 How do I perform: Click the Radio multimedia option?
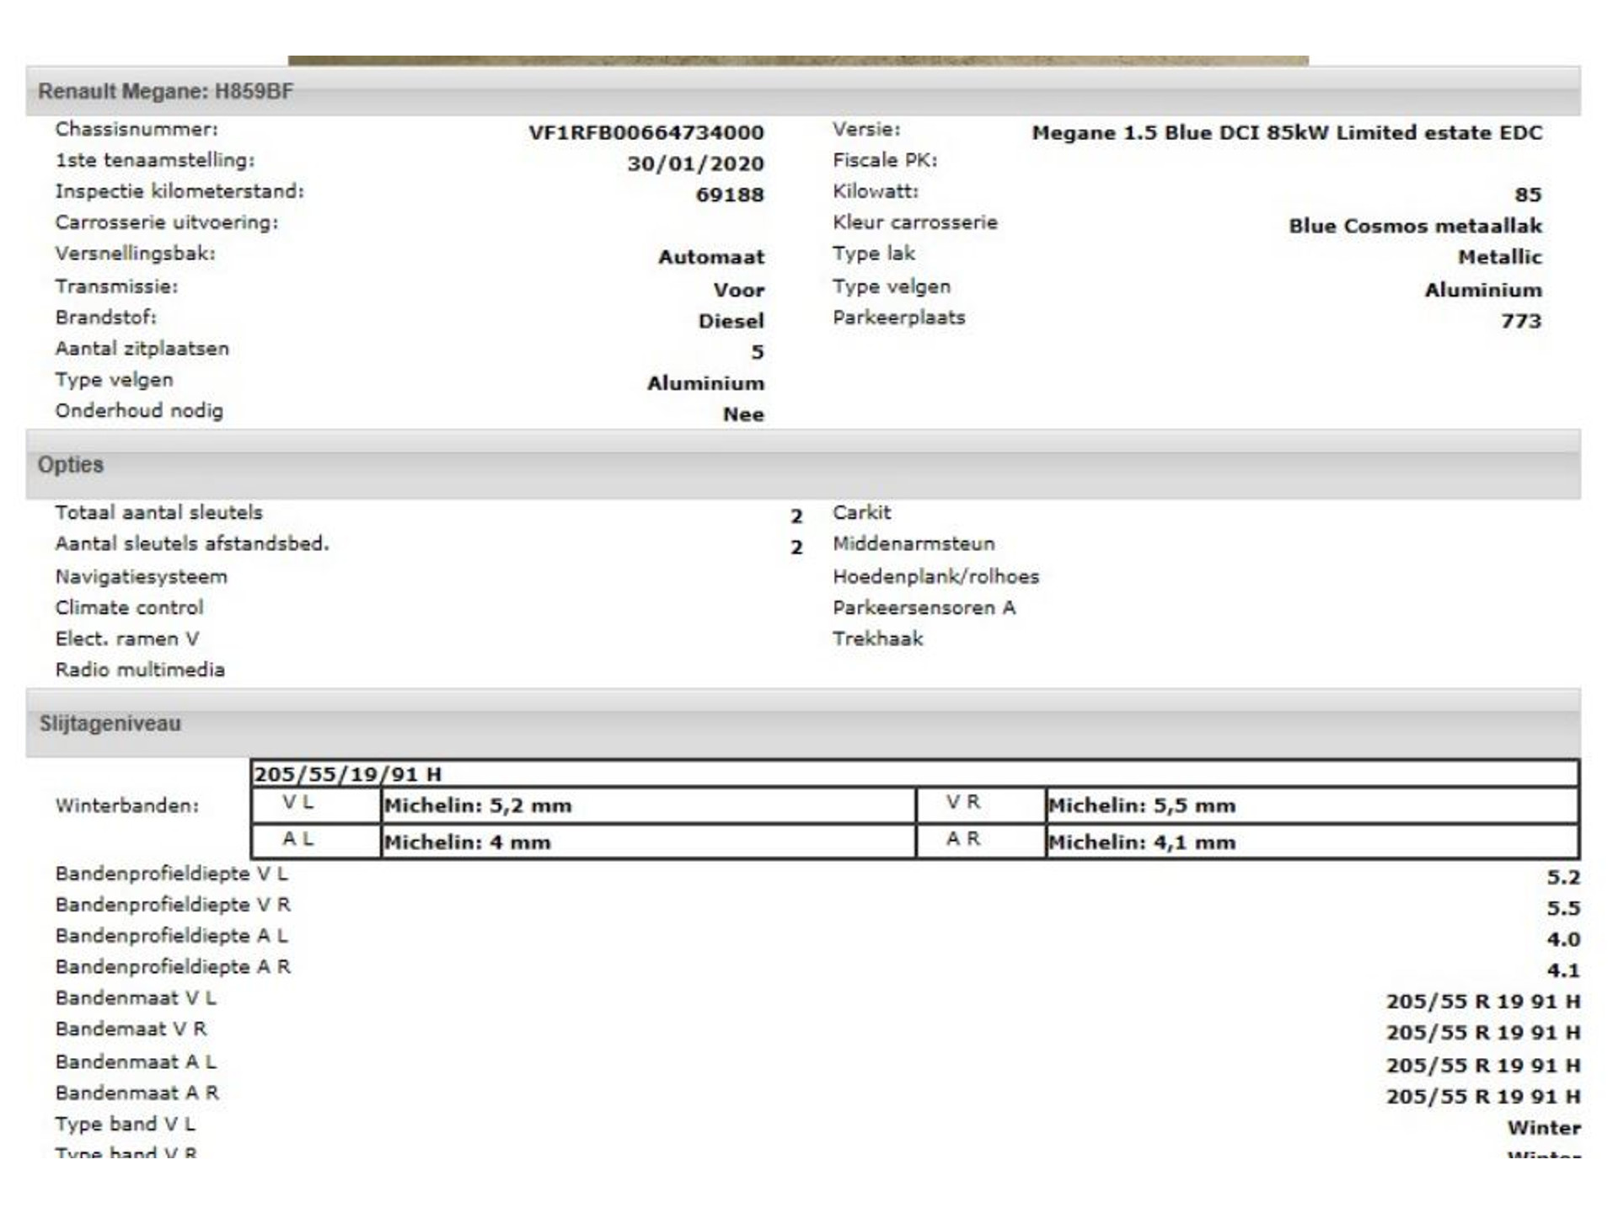(x=140, y=670)
